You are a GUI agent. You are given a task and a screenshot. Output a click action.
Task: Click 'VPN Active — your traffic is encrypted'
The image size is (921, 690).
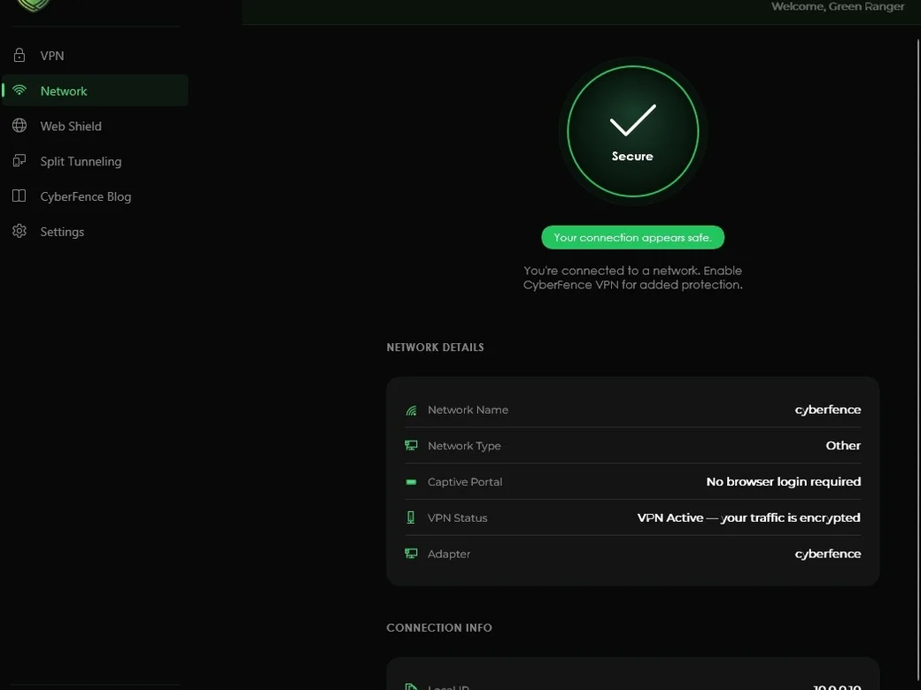click(x=749, y=517)
